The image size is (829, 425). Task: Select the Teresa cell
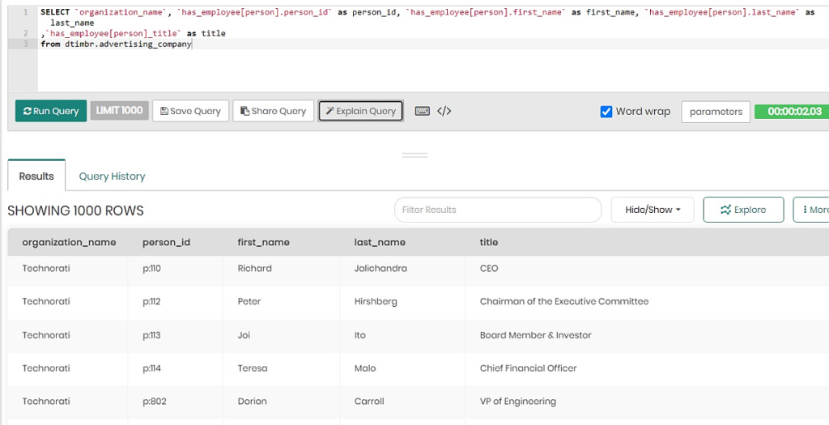(281, 368)
